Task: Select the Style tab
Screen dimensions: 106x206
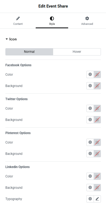Action: pyautogui.click(x=52, y=21)
